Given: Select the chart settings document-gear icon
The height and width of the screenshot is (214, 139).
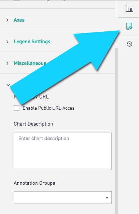Looking at the screenshot, I should click(x=129, y=26).
